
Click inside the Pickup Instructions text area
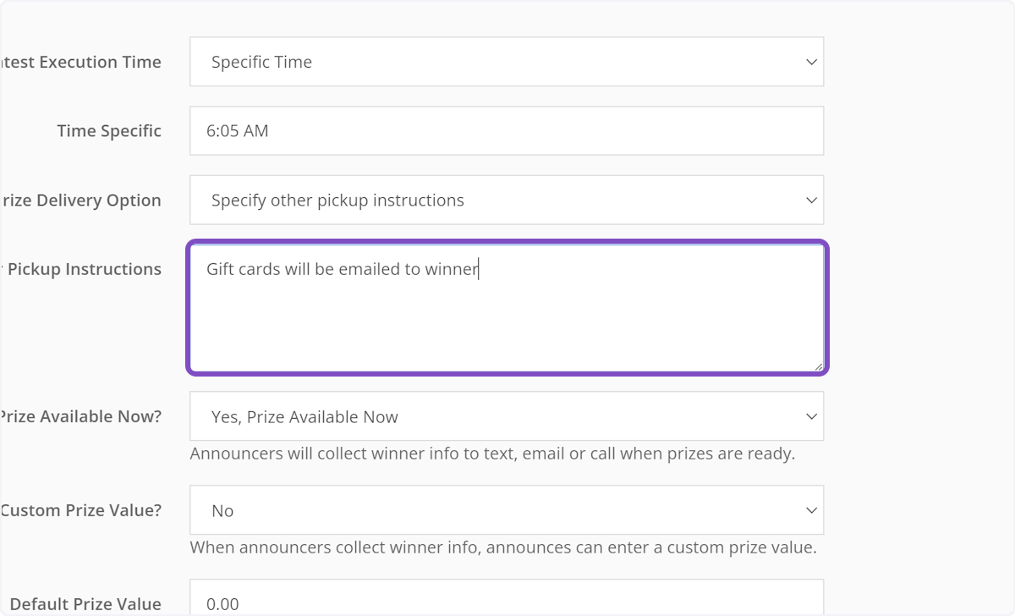pyautogui.click(x=507, y=305)
